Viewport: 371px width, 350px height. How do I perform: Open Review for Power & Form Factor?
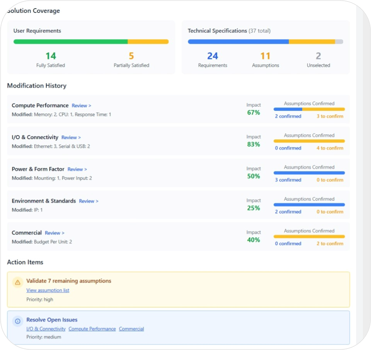(x=77, y=169)
